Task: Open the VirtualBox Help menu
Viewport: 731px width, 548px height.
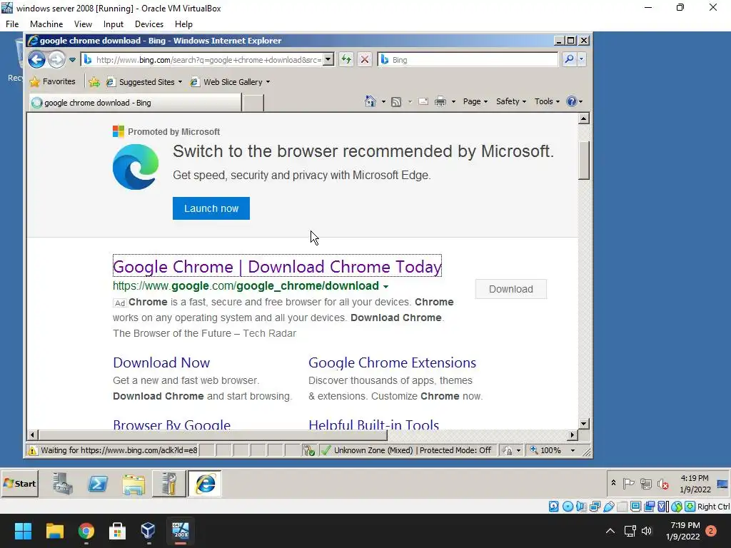Action: [x=183, y=24]
